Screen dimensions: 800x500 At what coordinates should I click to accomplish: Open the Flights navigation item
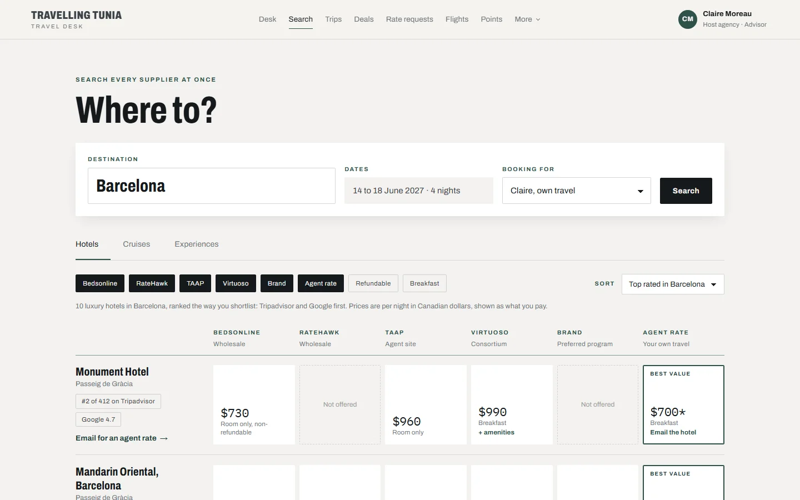click(457, 19)
